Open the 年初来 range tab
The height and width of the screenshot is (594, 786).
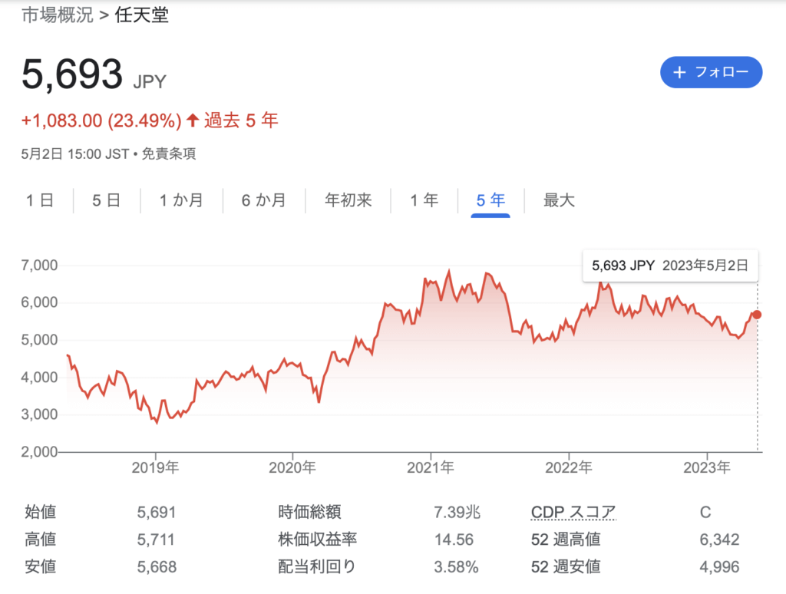(348, 200)
